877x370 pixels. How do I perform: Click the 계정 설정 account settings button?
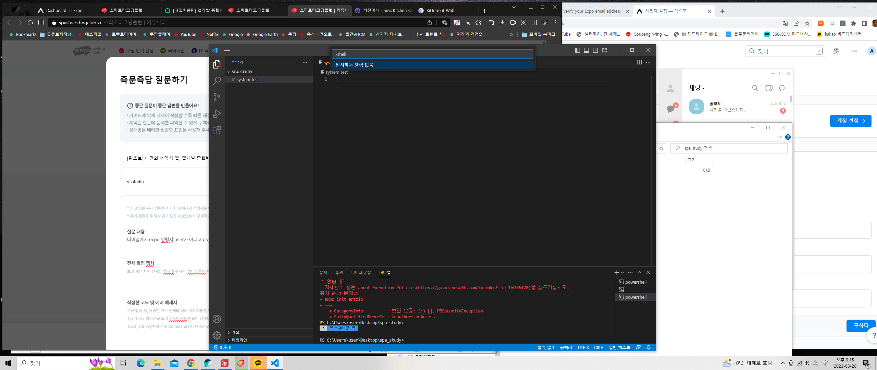(x=851, y=121)
